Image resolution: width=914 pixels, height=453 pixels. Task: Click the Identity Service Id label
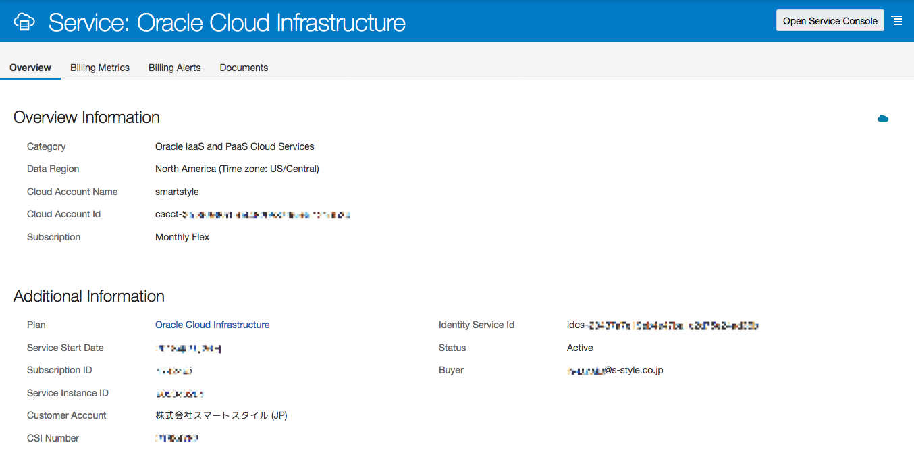coord(477,325)
